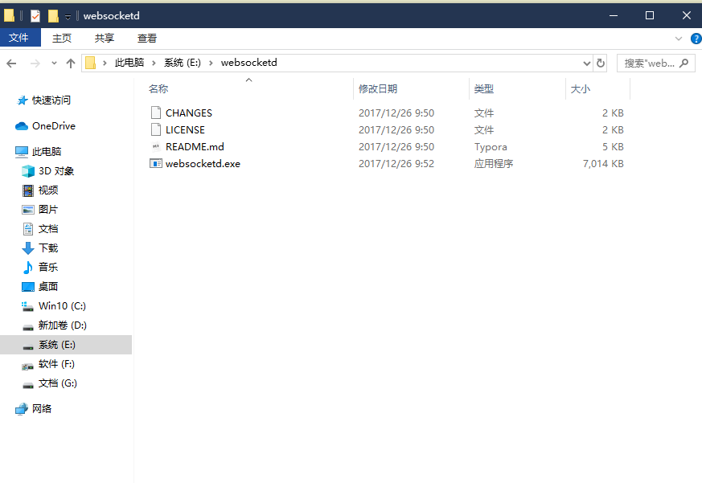The image size is (702, 483).
Task: Refresh the current folder view
Action: point(601,63)
